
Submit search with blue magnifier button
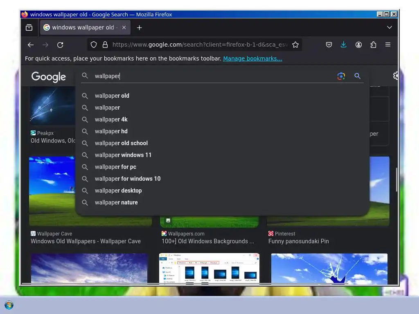[357, 76]
